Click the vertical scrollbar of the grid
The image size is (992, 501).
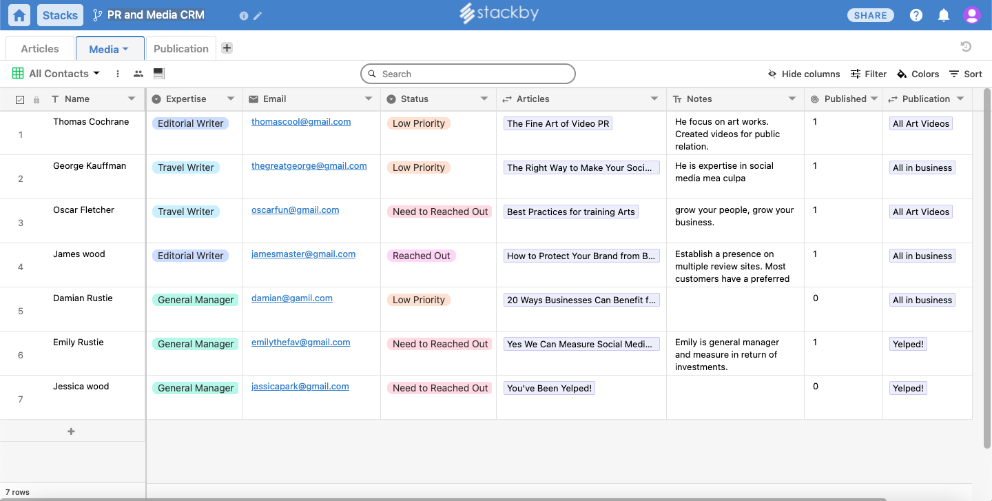coord(987,269)
